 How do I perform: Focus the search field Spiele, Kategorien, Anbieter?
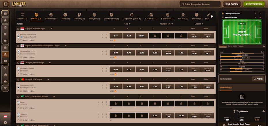click(200, 4)
